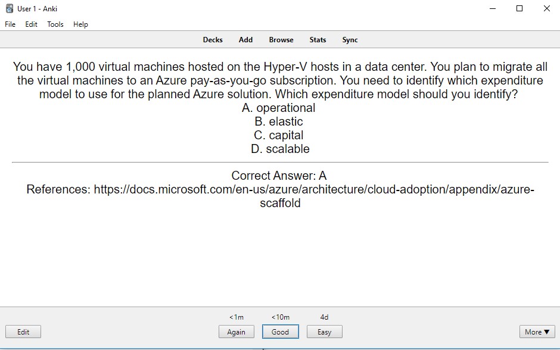Open the File menu
Image resolution: width=560 pixels, height=350 pixels.
click(10, 24)
